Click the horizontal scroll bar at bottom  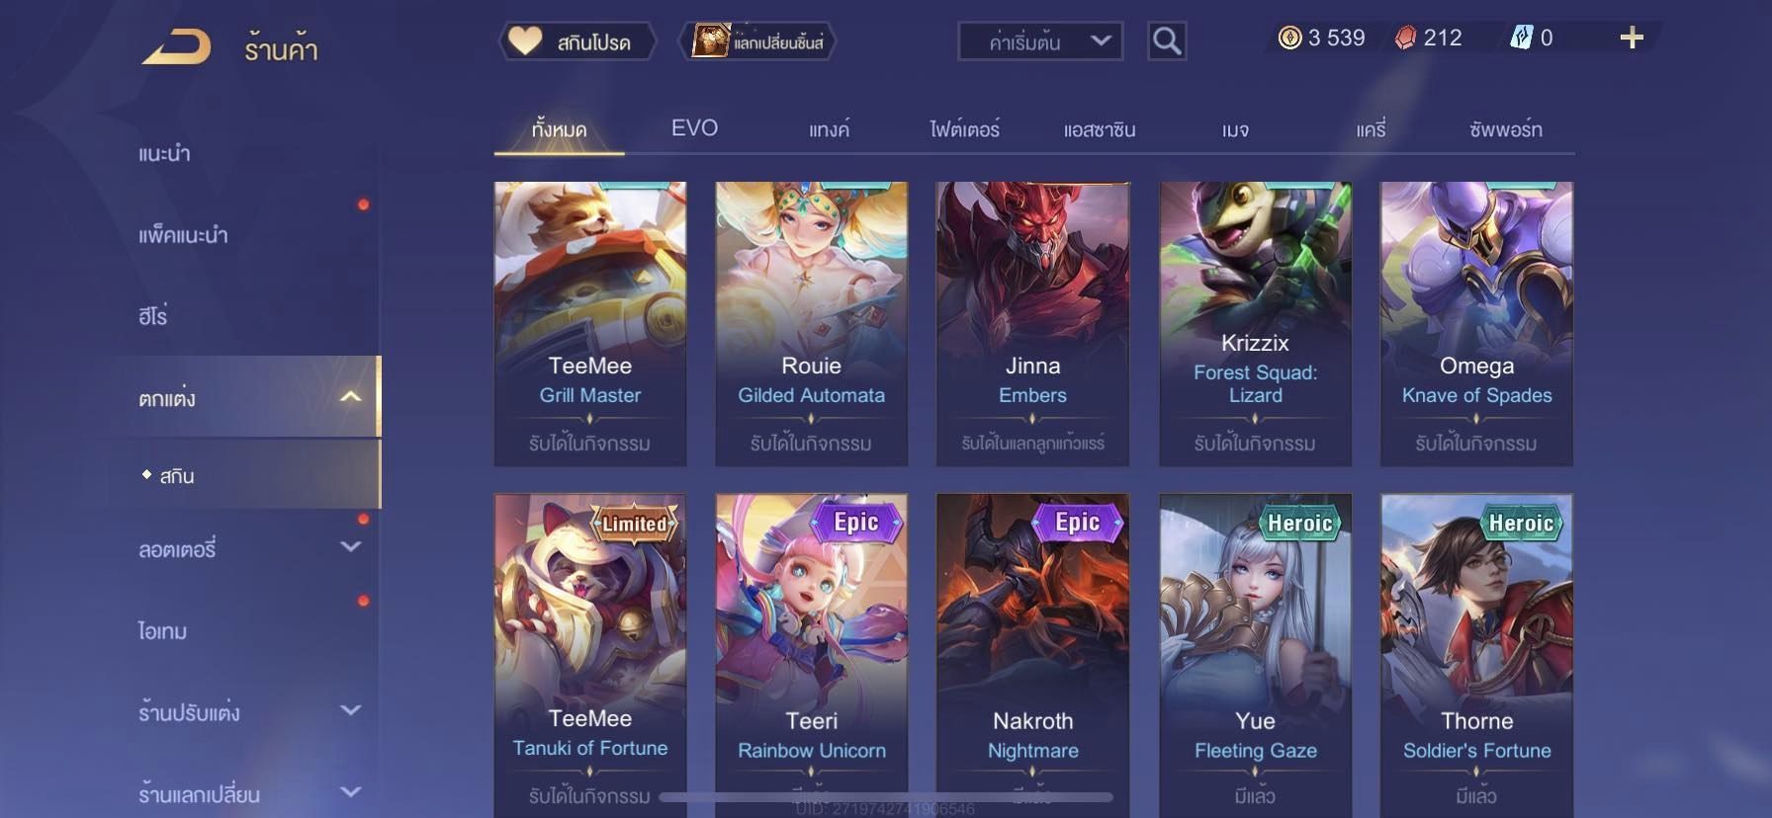[x=886, y=797]
